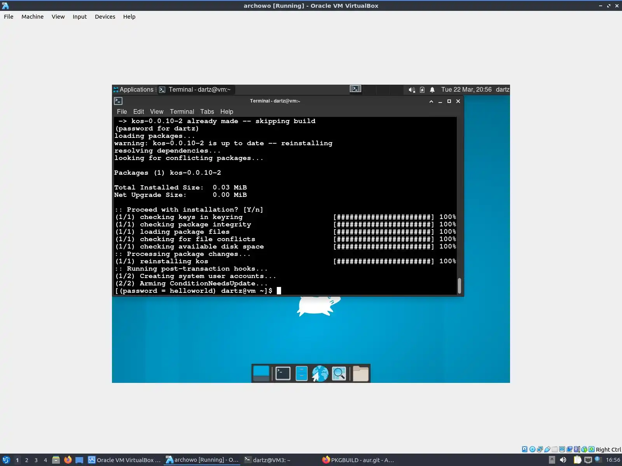The width and height of the screenshot is (622, 466).
Task: Open the dartz user menu in guest panel
Action: (x=502, y=90)
